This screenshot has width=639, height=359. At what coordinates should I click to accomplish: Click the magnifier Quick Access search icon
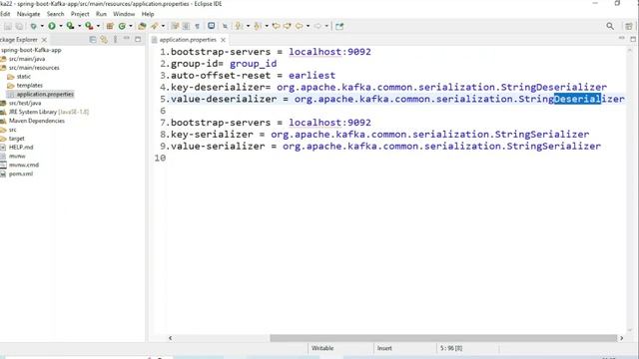[x=610, y=26]
